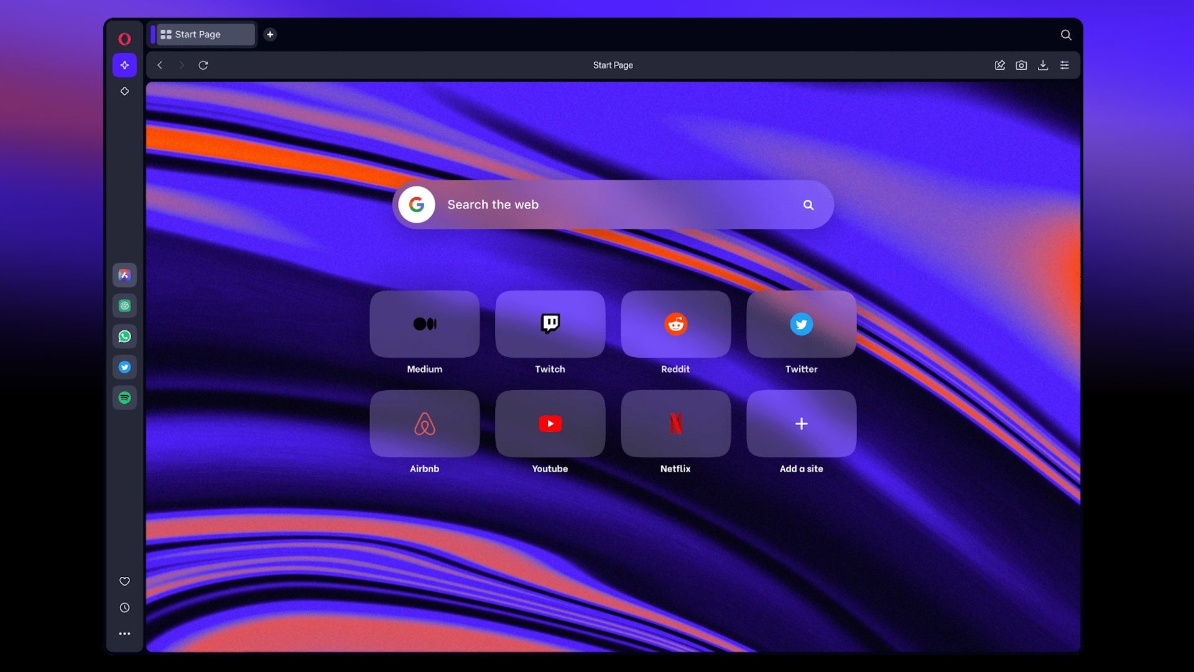1194x672 pixels.
Task: Click the browser settings list icon
Action: pyautogui.click(x=1065, y=65)
